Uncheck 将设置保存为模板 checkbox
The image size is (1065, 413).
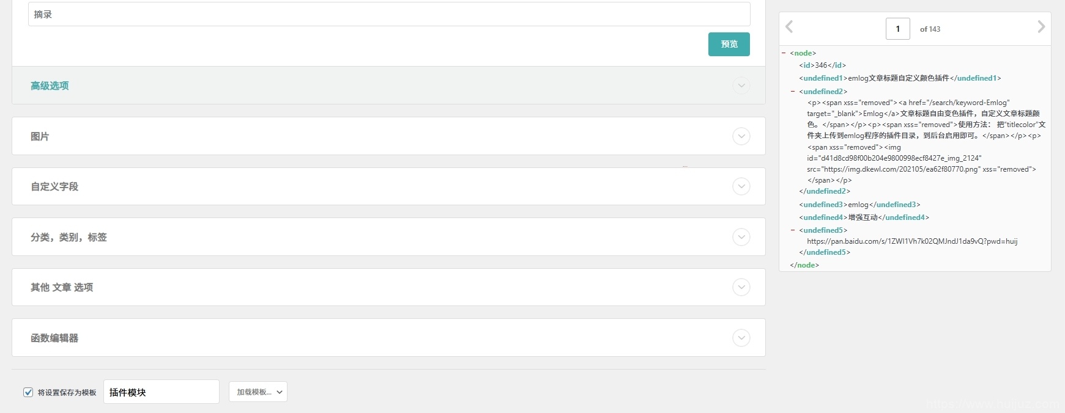click(28, 392)
